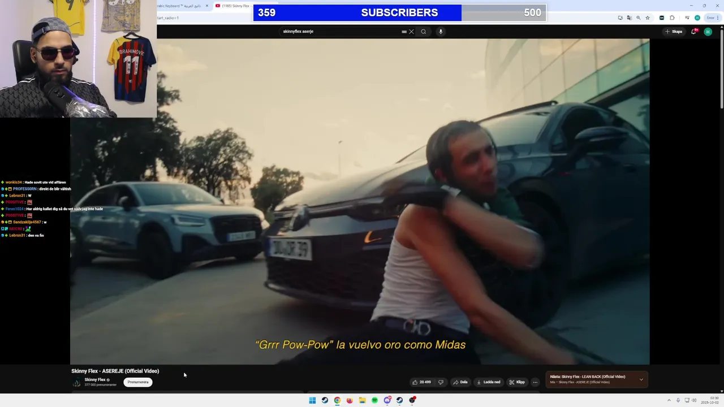Open the Chrome profile avatar H
The height and width of the screenshot is (407, 724).
coord(697,18)
